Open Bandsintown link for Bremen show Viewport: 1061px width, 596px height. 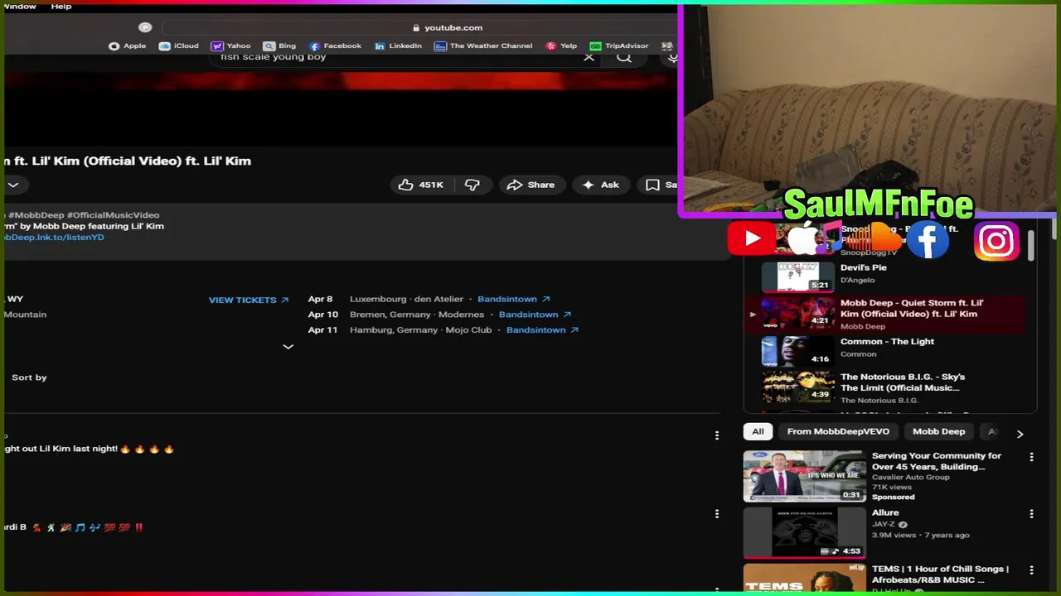click(535, 315)
